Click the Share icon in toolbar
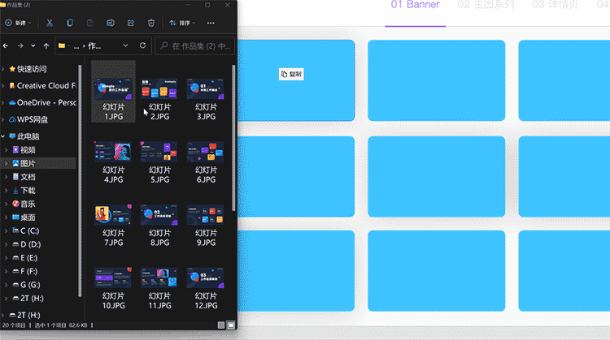Viewport: 610px width, 340px height. (131, 23)
